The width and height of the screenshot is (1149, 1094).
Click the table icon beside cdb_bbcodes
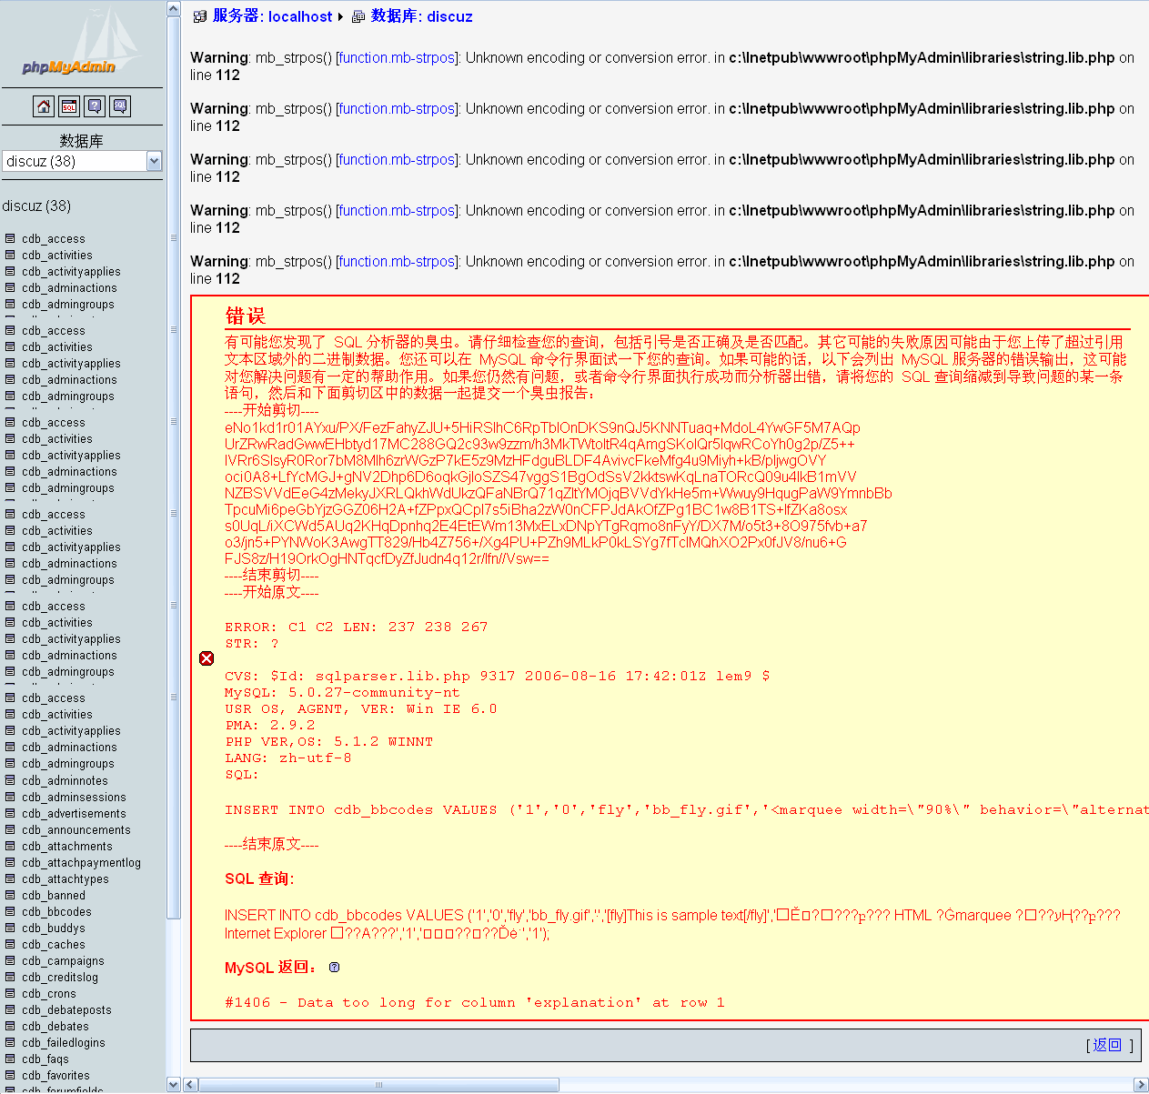click(x=8, y=911)
